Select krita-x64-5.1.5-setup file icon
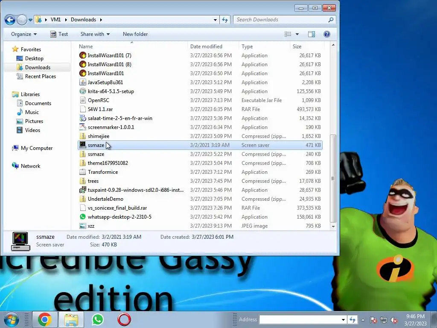Screen dimensions: 437x328 pos(83,91)
